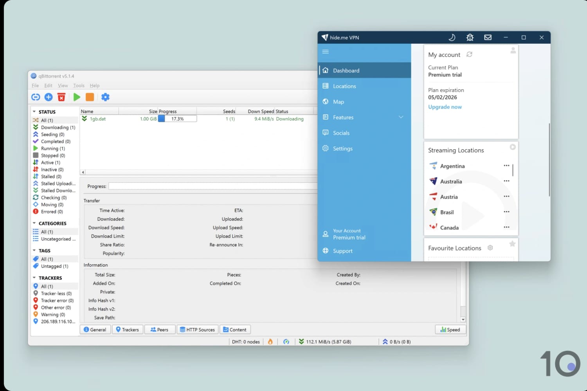Viewport: 587px width, 391px height.
Task: Open options dots for Argentina location
Action: [506, 166]
